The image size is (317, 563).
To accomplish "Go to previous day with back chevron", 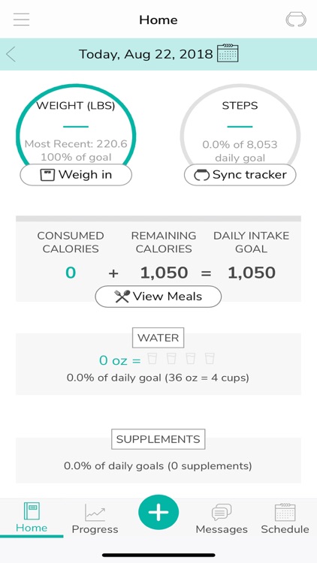I will [11, 54].
